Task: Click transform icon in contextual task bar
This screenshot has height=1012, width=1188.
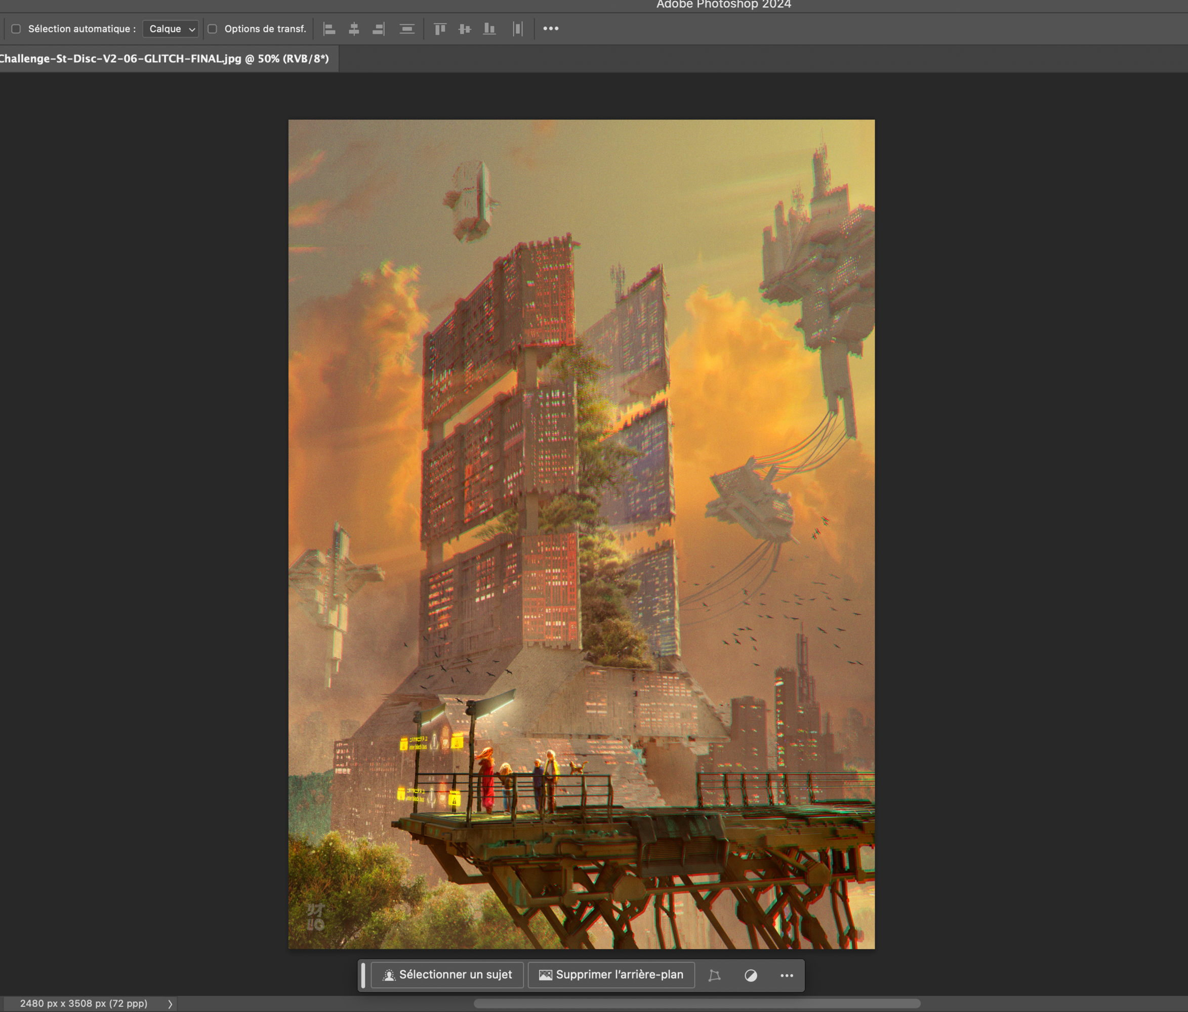Action: point(714,976)
